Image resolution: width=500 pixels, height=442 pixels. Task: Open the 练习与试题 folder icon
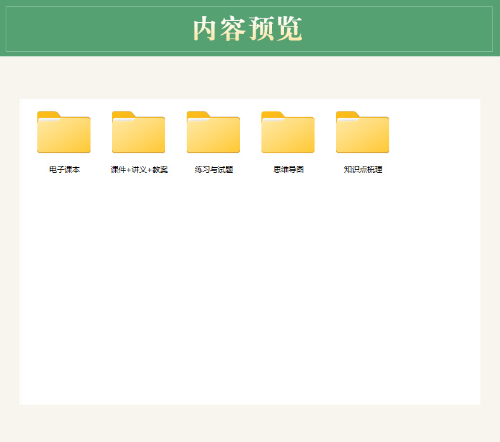point(213,132)
